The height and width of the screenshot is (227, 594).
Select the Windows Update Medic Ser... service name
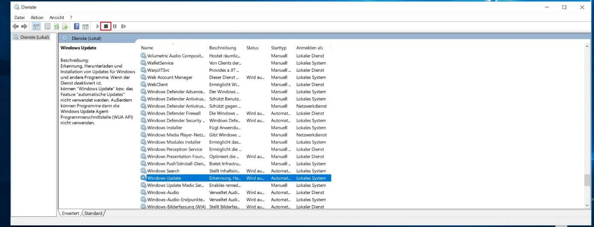(175, 185)
